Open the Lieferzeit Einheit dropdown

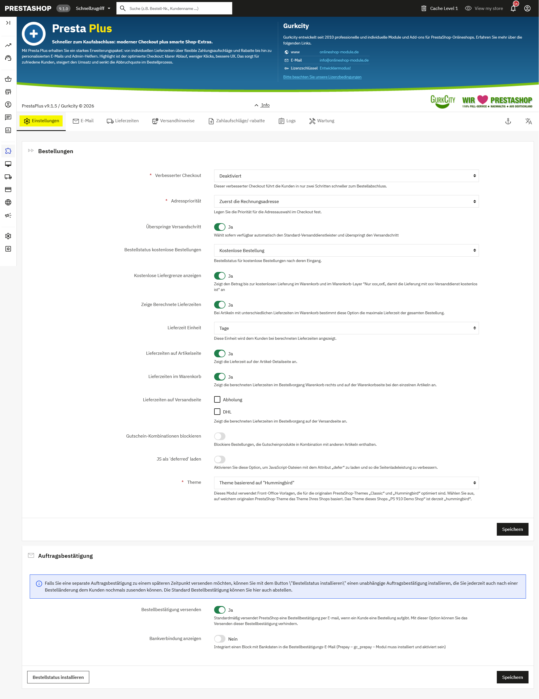tap(347, 328)
